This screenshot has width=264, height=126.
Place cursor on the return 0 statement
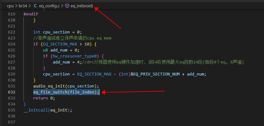pos(44,98)
